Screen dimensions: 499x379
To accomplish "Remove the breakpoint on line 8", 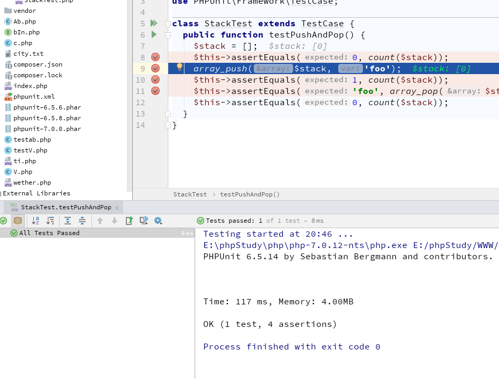I will [155, 57].
